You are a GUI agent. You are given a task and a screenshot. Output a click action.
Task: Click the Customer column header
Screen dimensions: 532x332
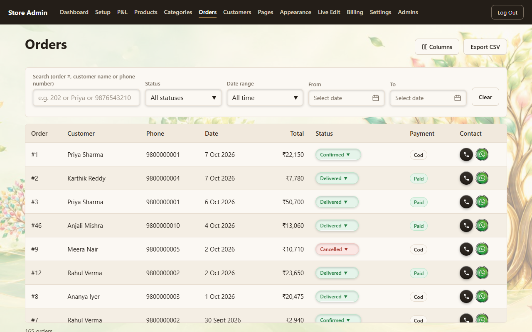coord(81,134)
